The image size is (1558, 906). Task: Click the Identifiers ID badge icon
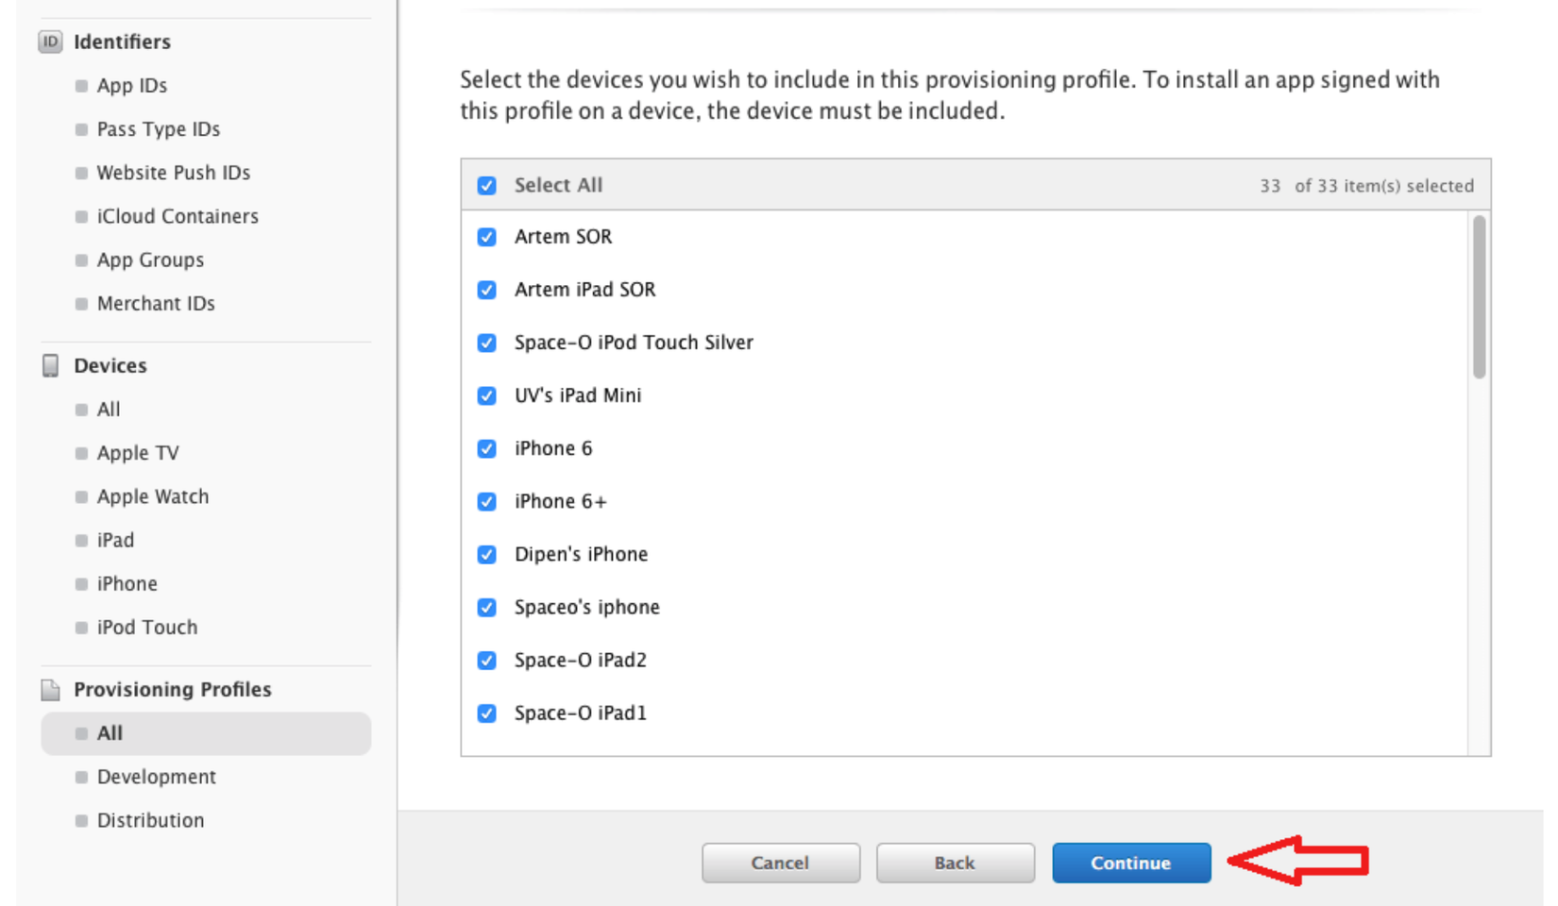pos(50,42)
